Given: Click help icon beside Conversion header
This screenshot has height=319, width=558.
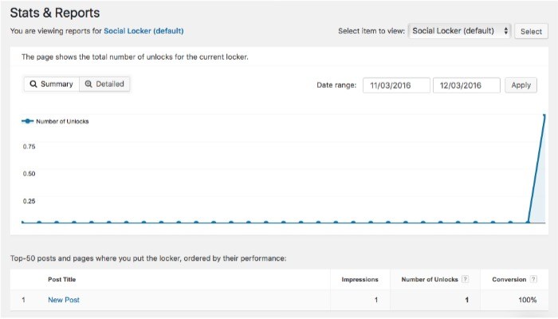Looking at the screenshot, I should pos(533,279).
